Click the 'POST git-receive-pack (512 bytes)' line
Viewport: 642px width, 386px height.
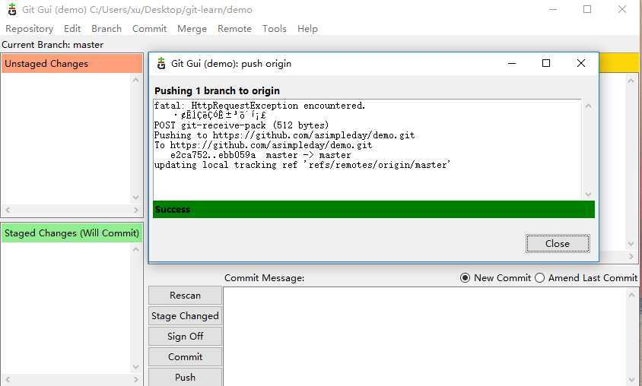[242, 125]
